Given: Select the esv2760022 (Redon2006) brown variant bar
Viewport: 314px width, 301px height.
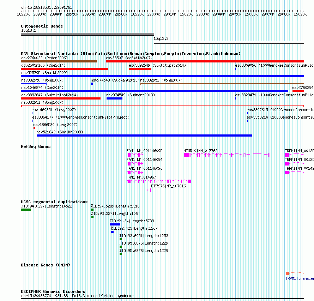Looking at the screenshot, I should [59, 61].
